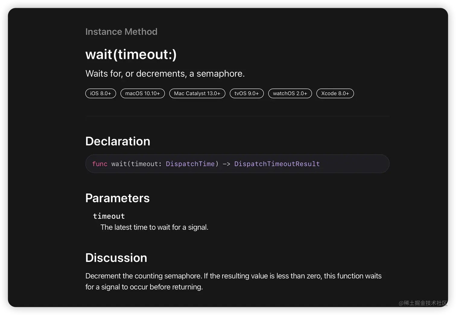The width and height of the screenshot is (456, 315).
Task: Click the func keyword in the declaration
Action: click(100, 164)
